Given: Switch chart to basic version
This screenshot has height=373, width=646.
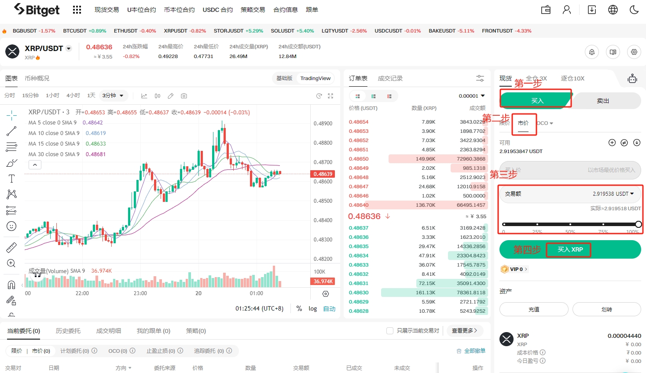Looking at the screenshot, I should click(284, 78).
